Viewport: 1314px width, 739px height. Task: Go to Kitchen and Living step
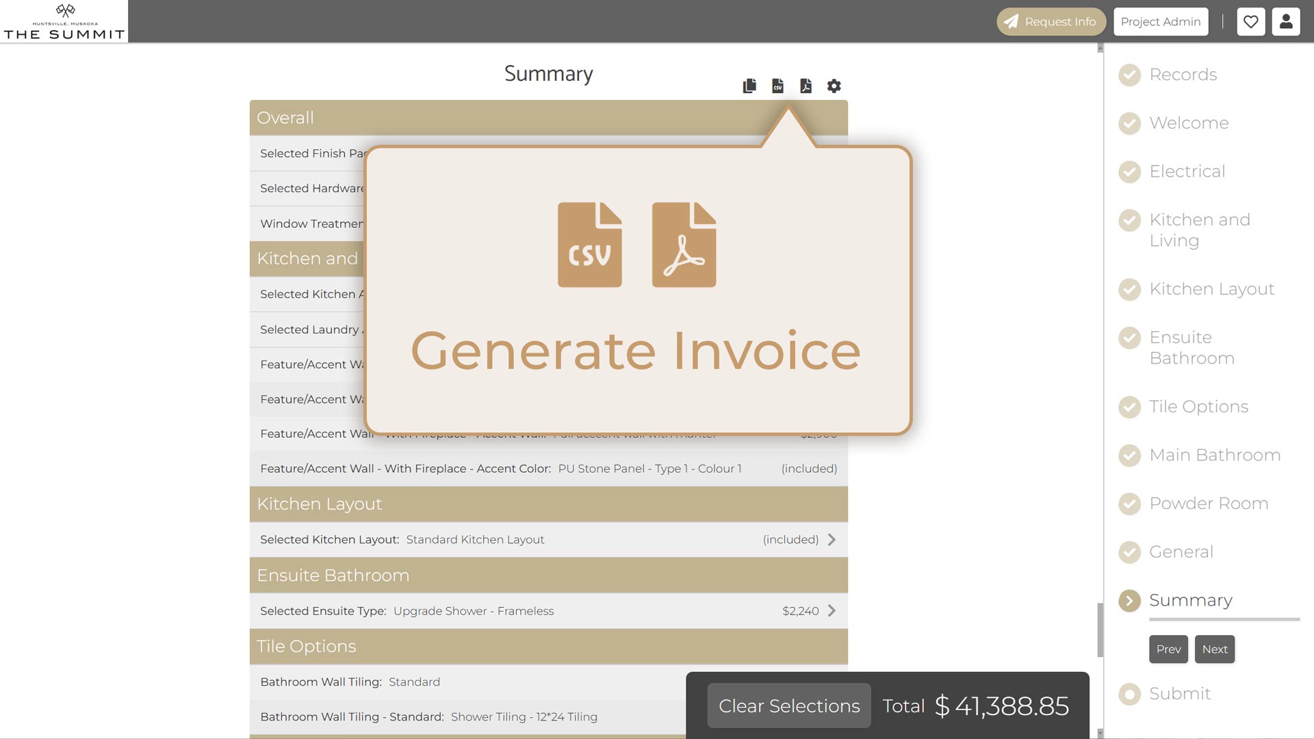(x=1200, y=230)
